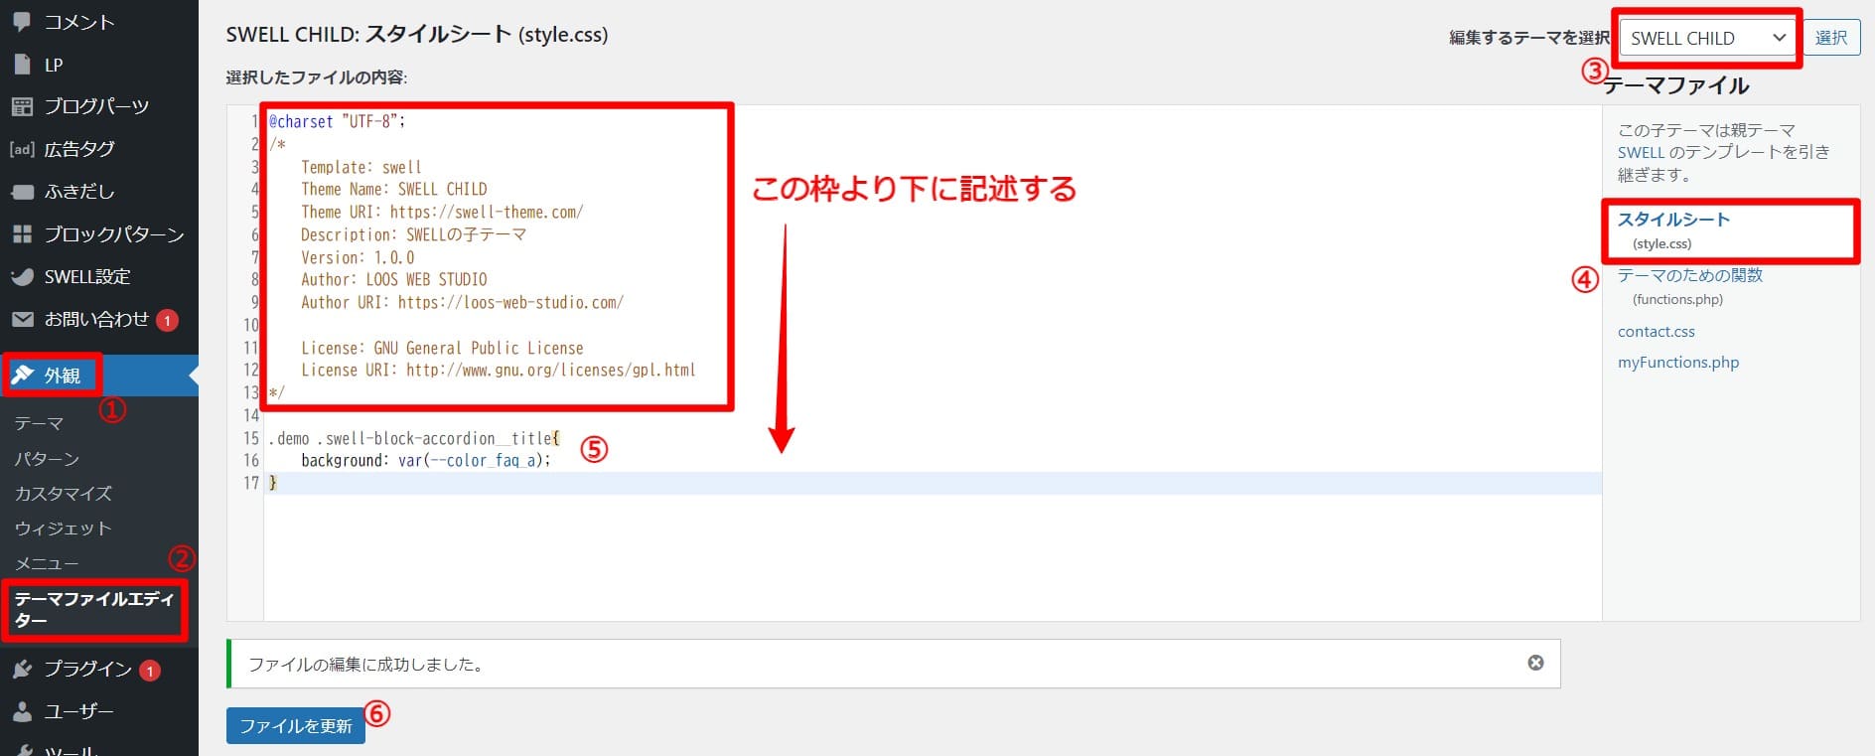Click the お問い合わせ envelope icon

(x=22, y=319)
